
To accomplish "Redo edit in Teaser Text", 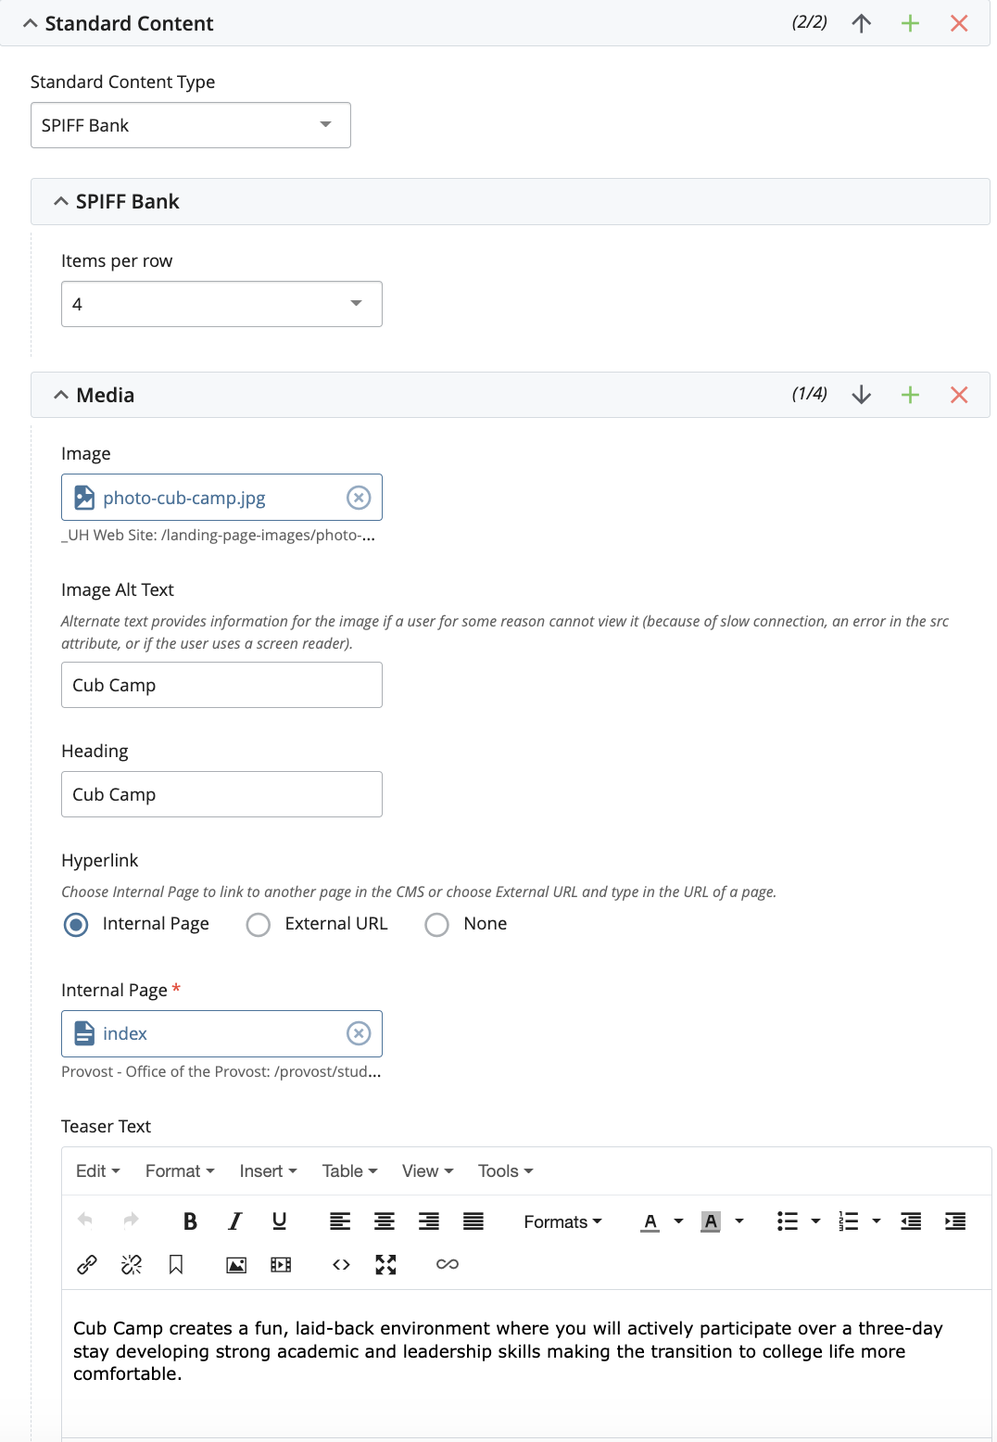I will tap(131, 1221).
